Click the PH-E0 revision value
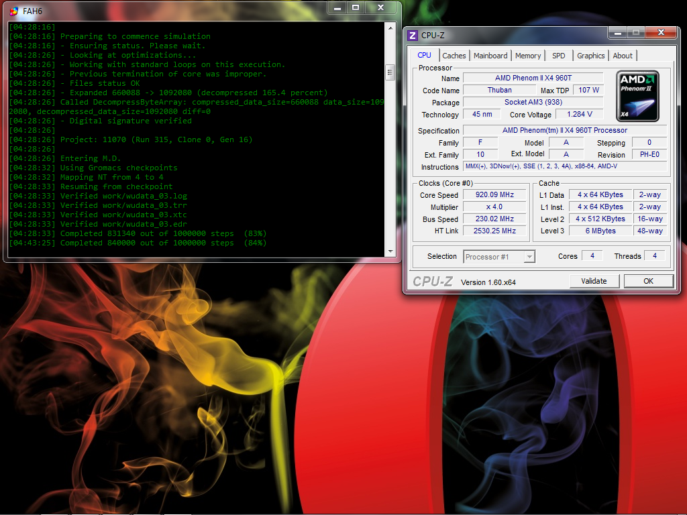Image resolution: width=687 pixels, height=515 pixels. tap(649, 155)
